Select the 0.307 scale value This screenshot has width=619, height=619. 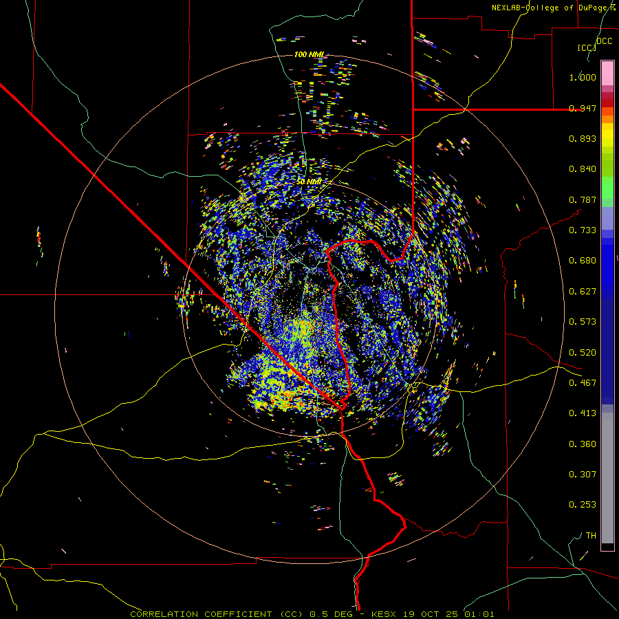click(583, 475)
